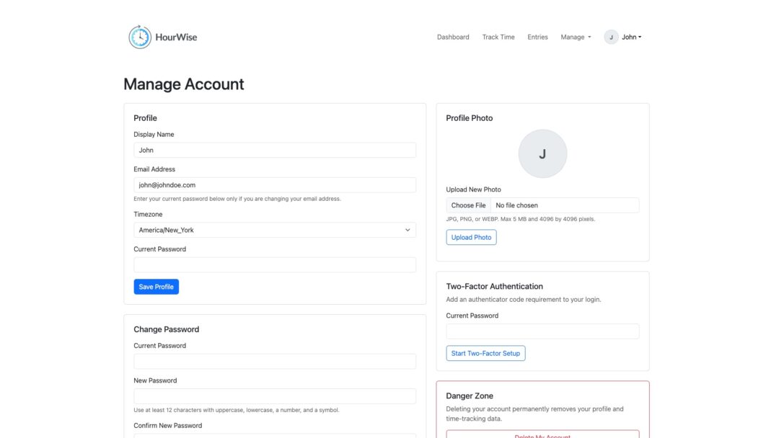Click the Upload Photo button
Viewport: 779px width, 438px height.
pos(471,237)
